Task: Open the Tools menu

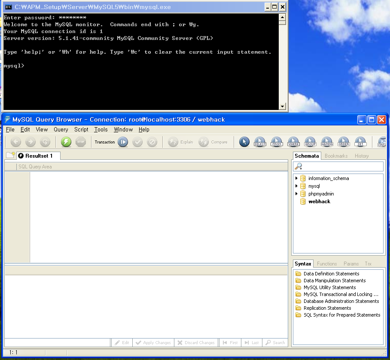Action: (101, 129)
